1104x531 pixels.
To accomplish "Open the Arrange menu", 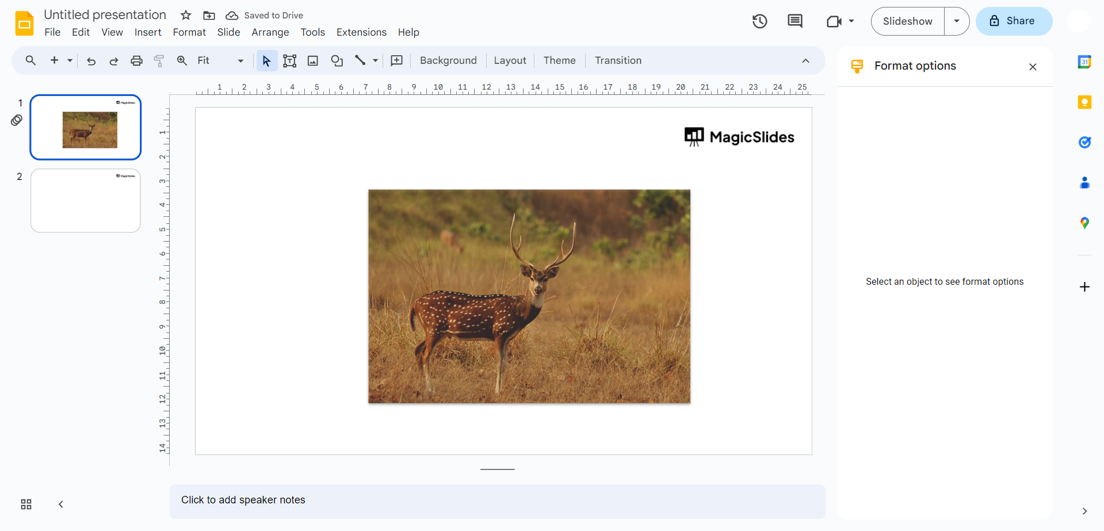I will click(x=270, y=32).
